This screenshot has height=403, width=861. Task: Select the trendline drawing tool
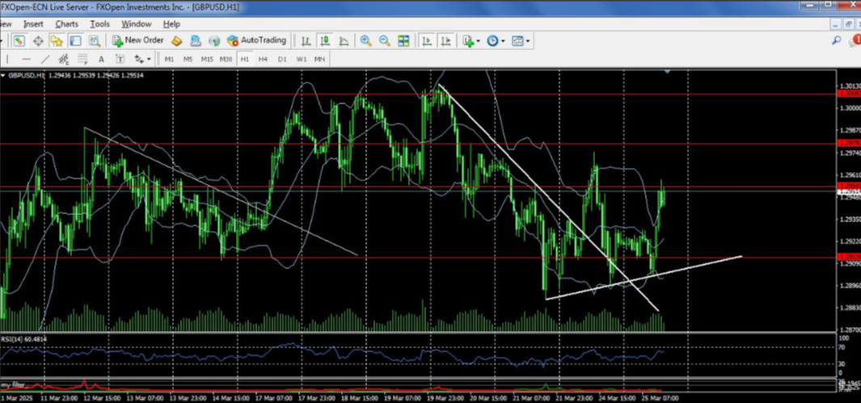45,59
